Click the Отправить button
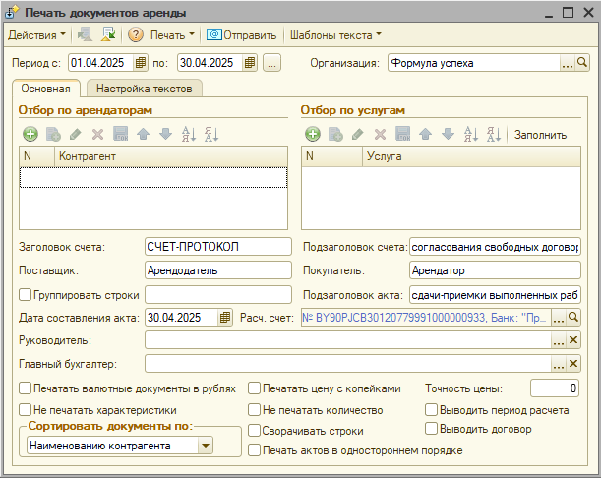Viewport: 601px width, 478px height. (x=242, y=35)
